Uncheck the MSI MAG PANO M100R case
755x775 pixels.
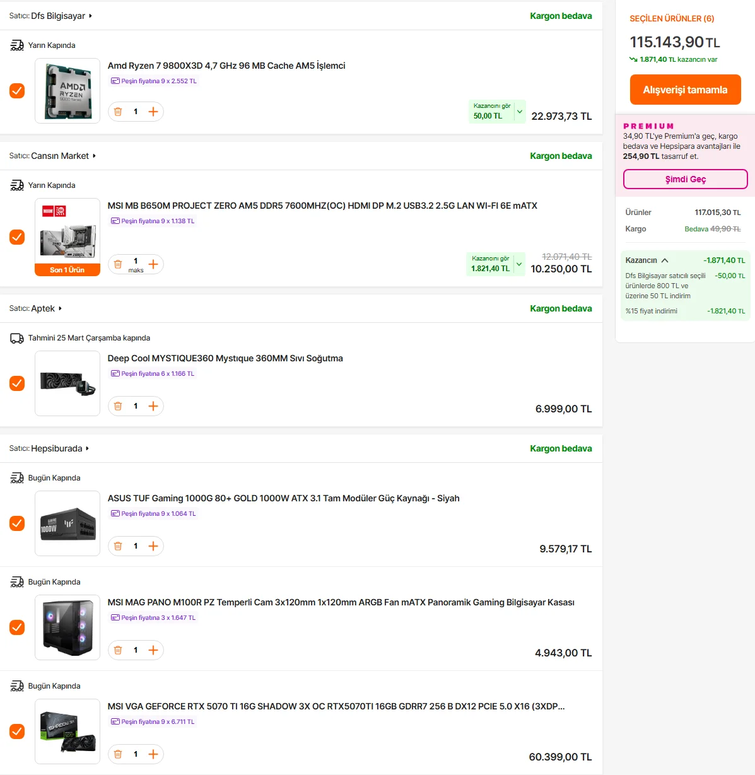[x=17, y=627]
